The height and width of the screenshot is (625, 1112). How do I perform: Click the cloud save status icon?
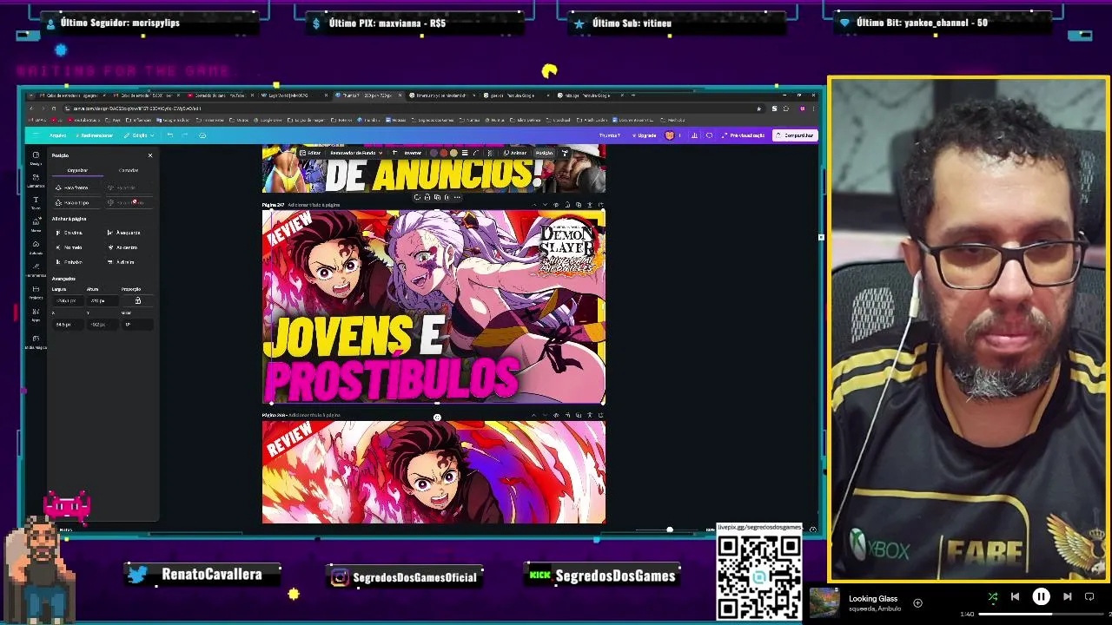[202, 135]
